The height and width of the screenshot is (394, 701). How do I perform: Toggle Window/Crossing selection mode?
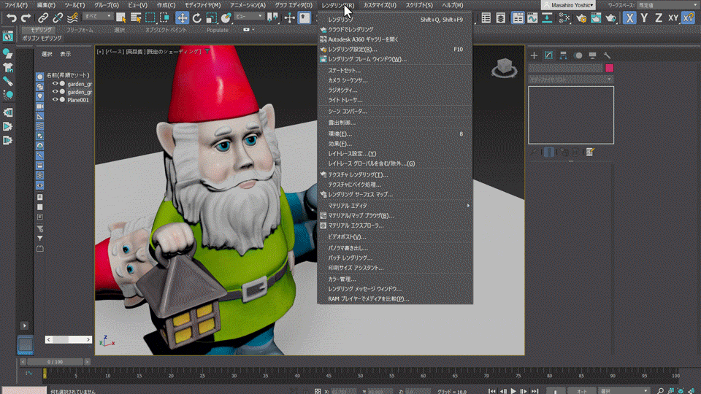[165, 18]
